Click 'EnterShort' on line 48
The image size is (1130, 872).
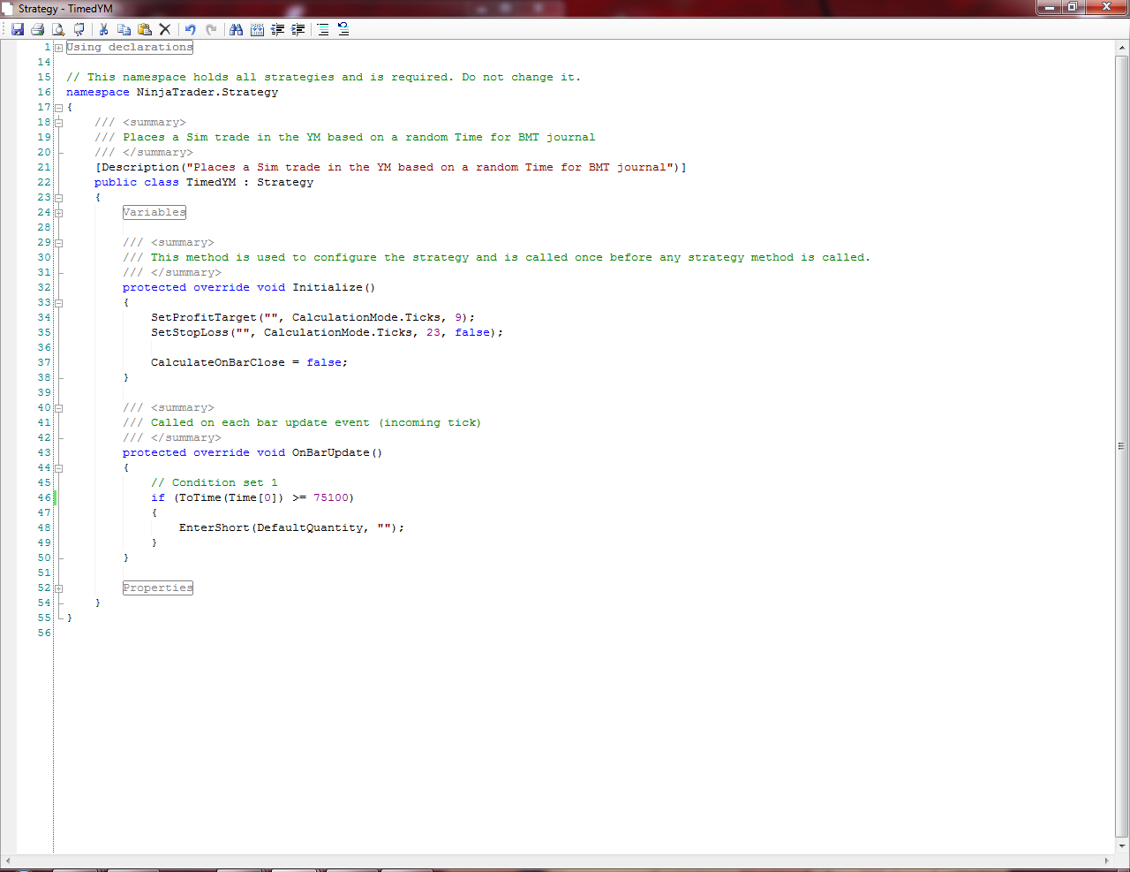tap(215, 528)
